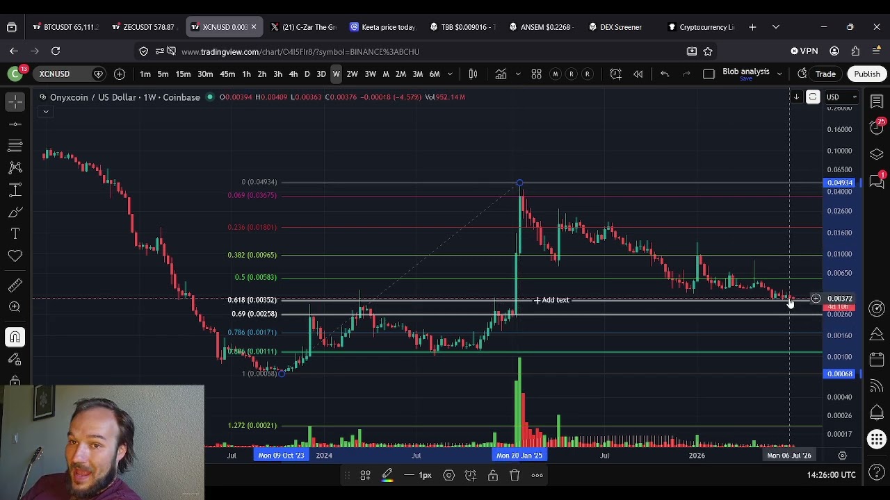This screenshot has height=500, width=890.
Task: Open the calendar panel on right sidebar
Action: click(x=877, y=360)
